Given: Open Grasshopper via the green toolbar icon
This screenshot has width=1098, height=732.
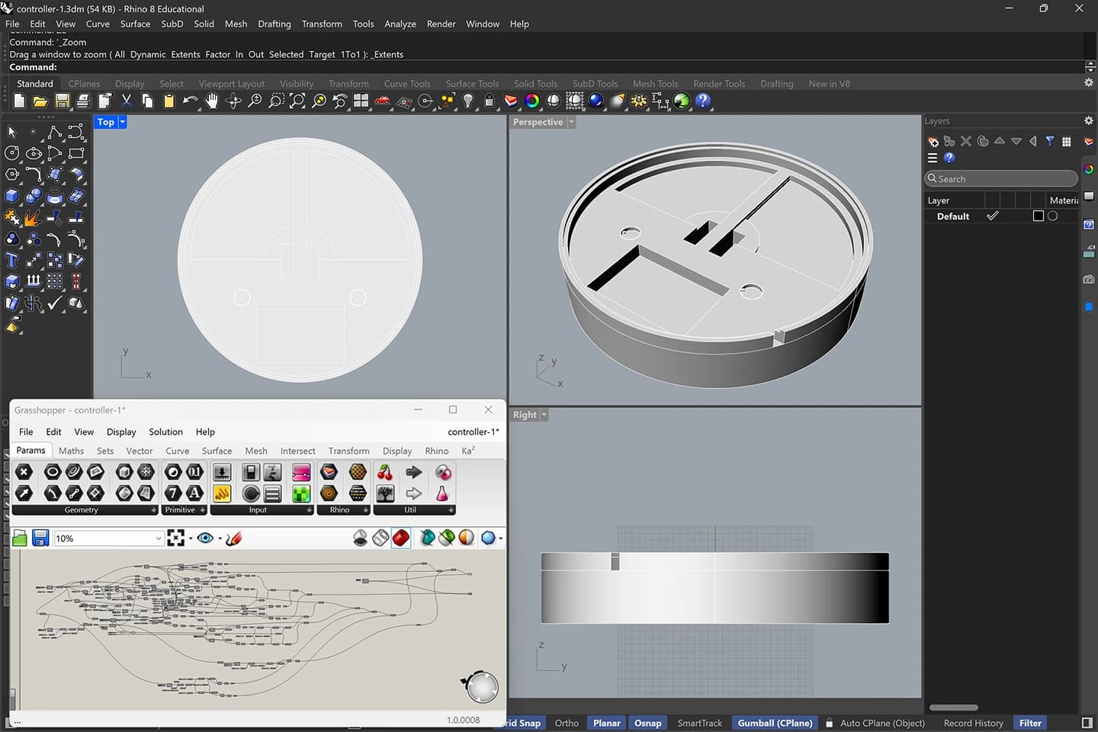Looking at the screenshot, I should coord(681,101).
